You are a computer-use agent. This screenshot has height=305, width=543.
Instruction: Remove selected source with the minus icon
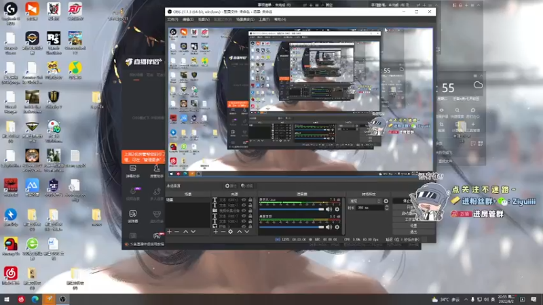[x=223, y=231]
